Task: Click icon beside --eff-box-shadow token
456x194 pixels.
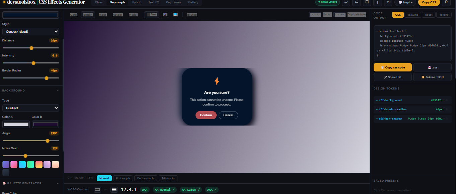Action: pyautogui.click(x=447, y=119)
